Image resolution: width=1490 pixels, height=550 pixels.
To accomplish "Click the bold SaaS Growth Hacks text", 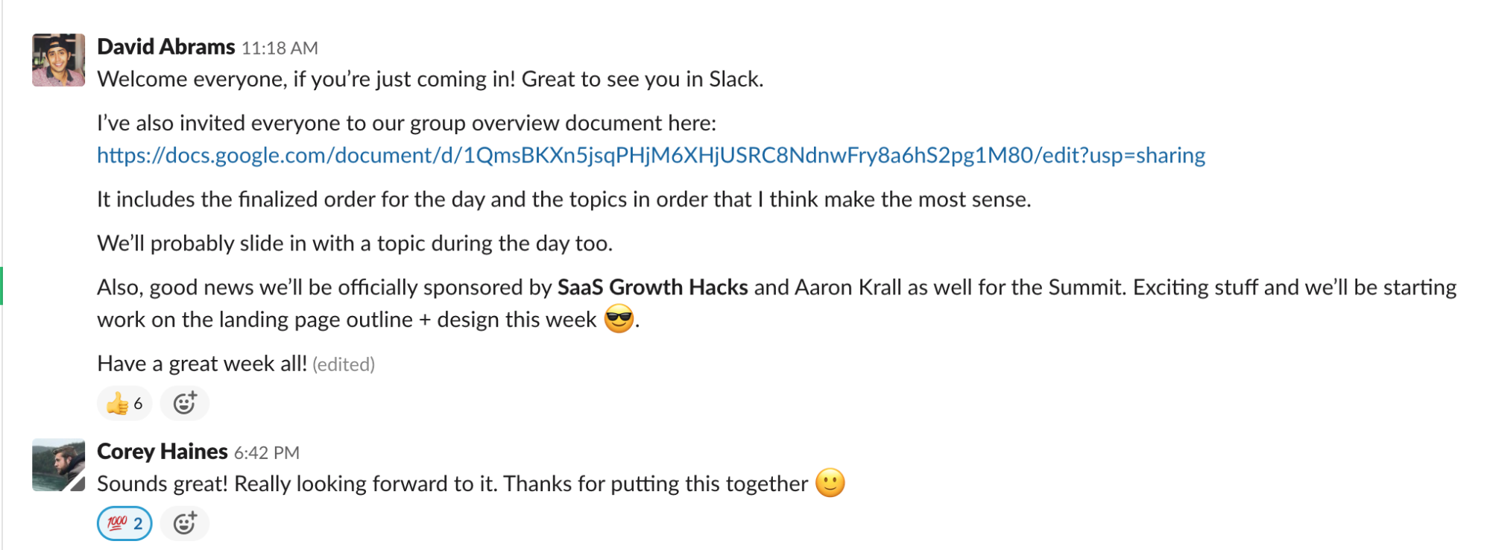I will (652, 287).
